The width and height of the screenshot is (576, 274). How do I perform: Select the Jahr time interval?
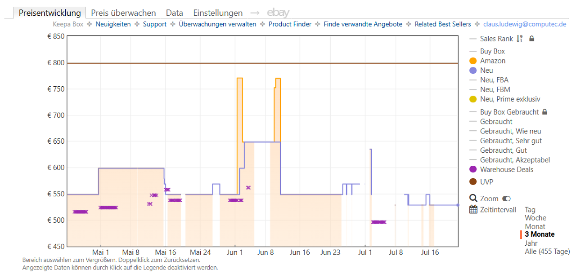point(531,243)
